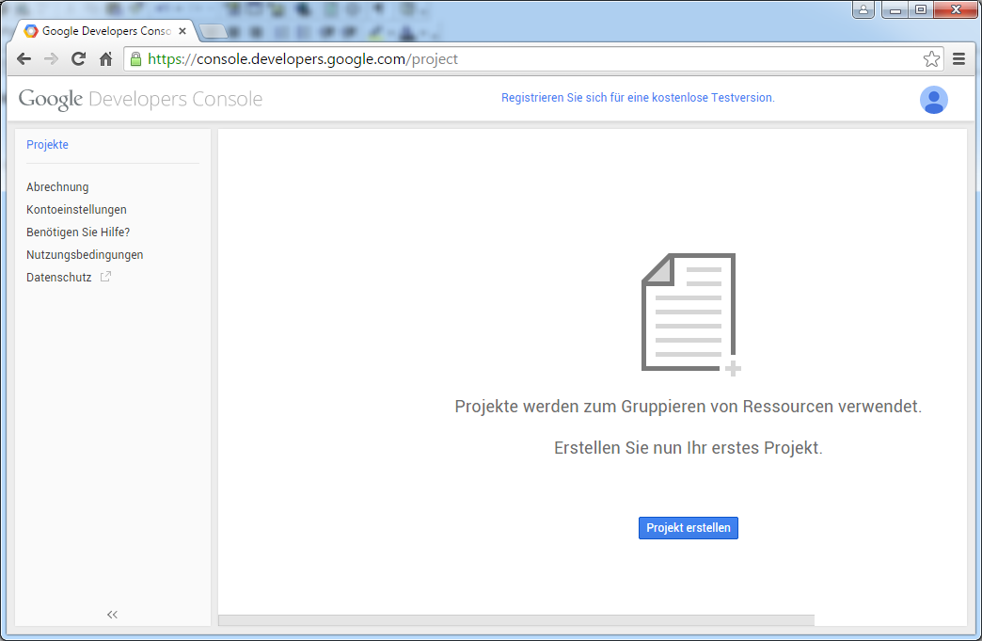Go to the browser home page icon
This screenshot has height=641, width=982.
[106, 59]
